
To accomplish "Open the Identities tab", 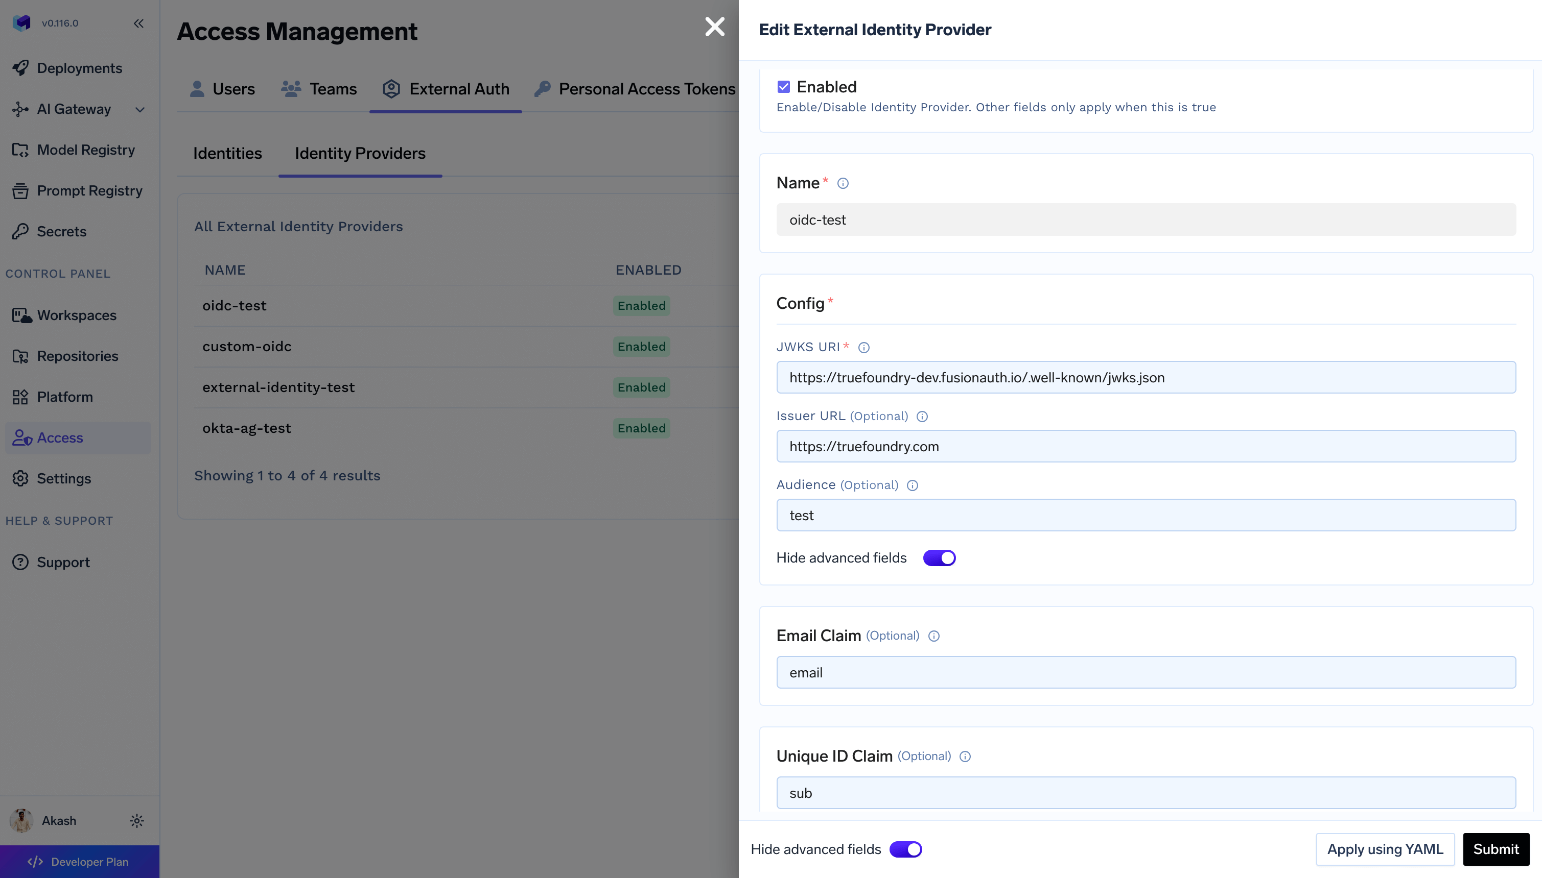I will [227, 153].
